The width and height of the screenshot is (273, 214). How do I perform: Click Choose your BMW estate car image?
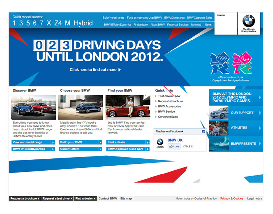[80, 107]
